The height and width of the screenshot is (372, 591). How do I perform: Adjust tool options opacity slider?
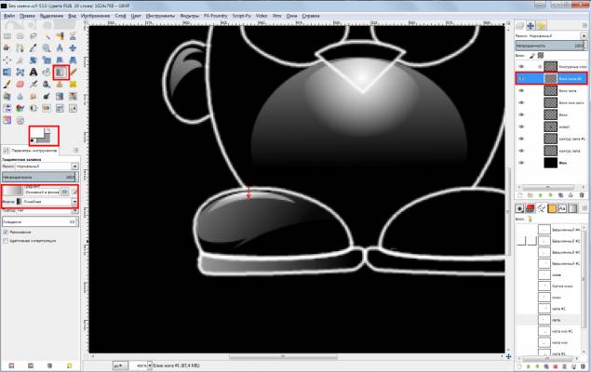(40, 177)
